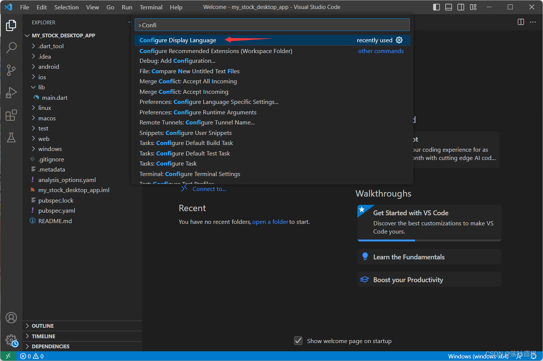543x361 pixels.
Task: Select Merge Conflict: Accept All Incoming
Action: tap(272, 81)
